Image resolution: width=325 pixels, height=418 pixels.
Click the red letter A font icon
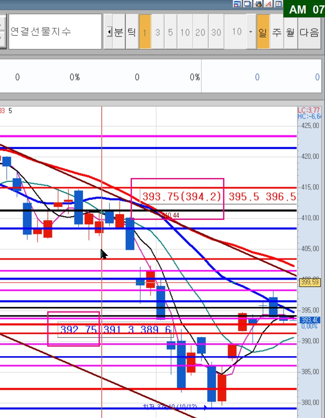pos(268,4)
